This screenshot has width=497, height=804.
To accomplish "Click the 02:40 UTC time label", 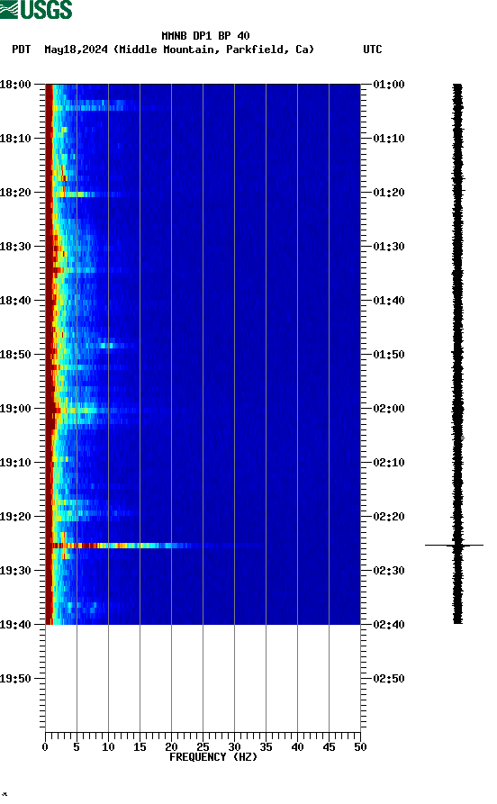I will (x=389, y=625).
